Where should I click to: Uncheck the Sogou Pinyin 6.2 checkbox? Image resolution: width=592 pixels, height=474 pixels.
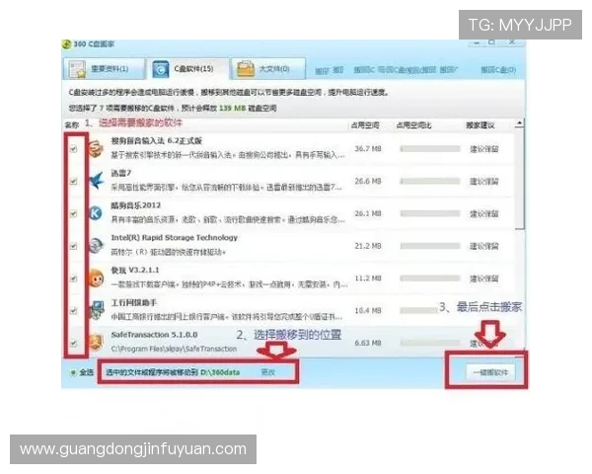pos(74,149)
